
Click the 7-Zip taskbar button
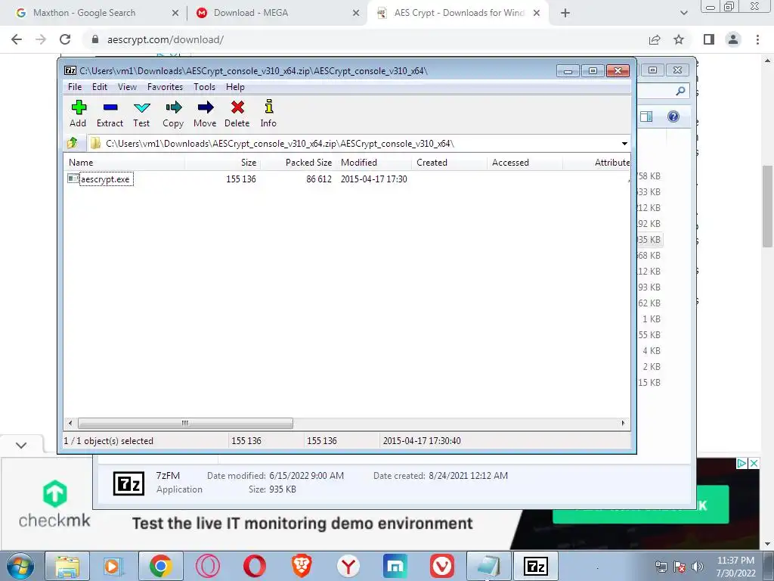pyautogui.click(x=536, y=566)
